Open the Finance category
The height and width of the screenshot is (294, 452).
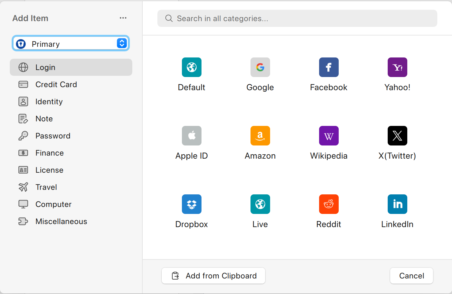click(x=71, y=153)
